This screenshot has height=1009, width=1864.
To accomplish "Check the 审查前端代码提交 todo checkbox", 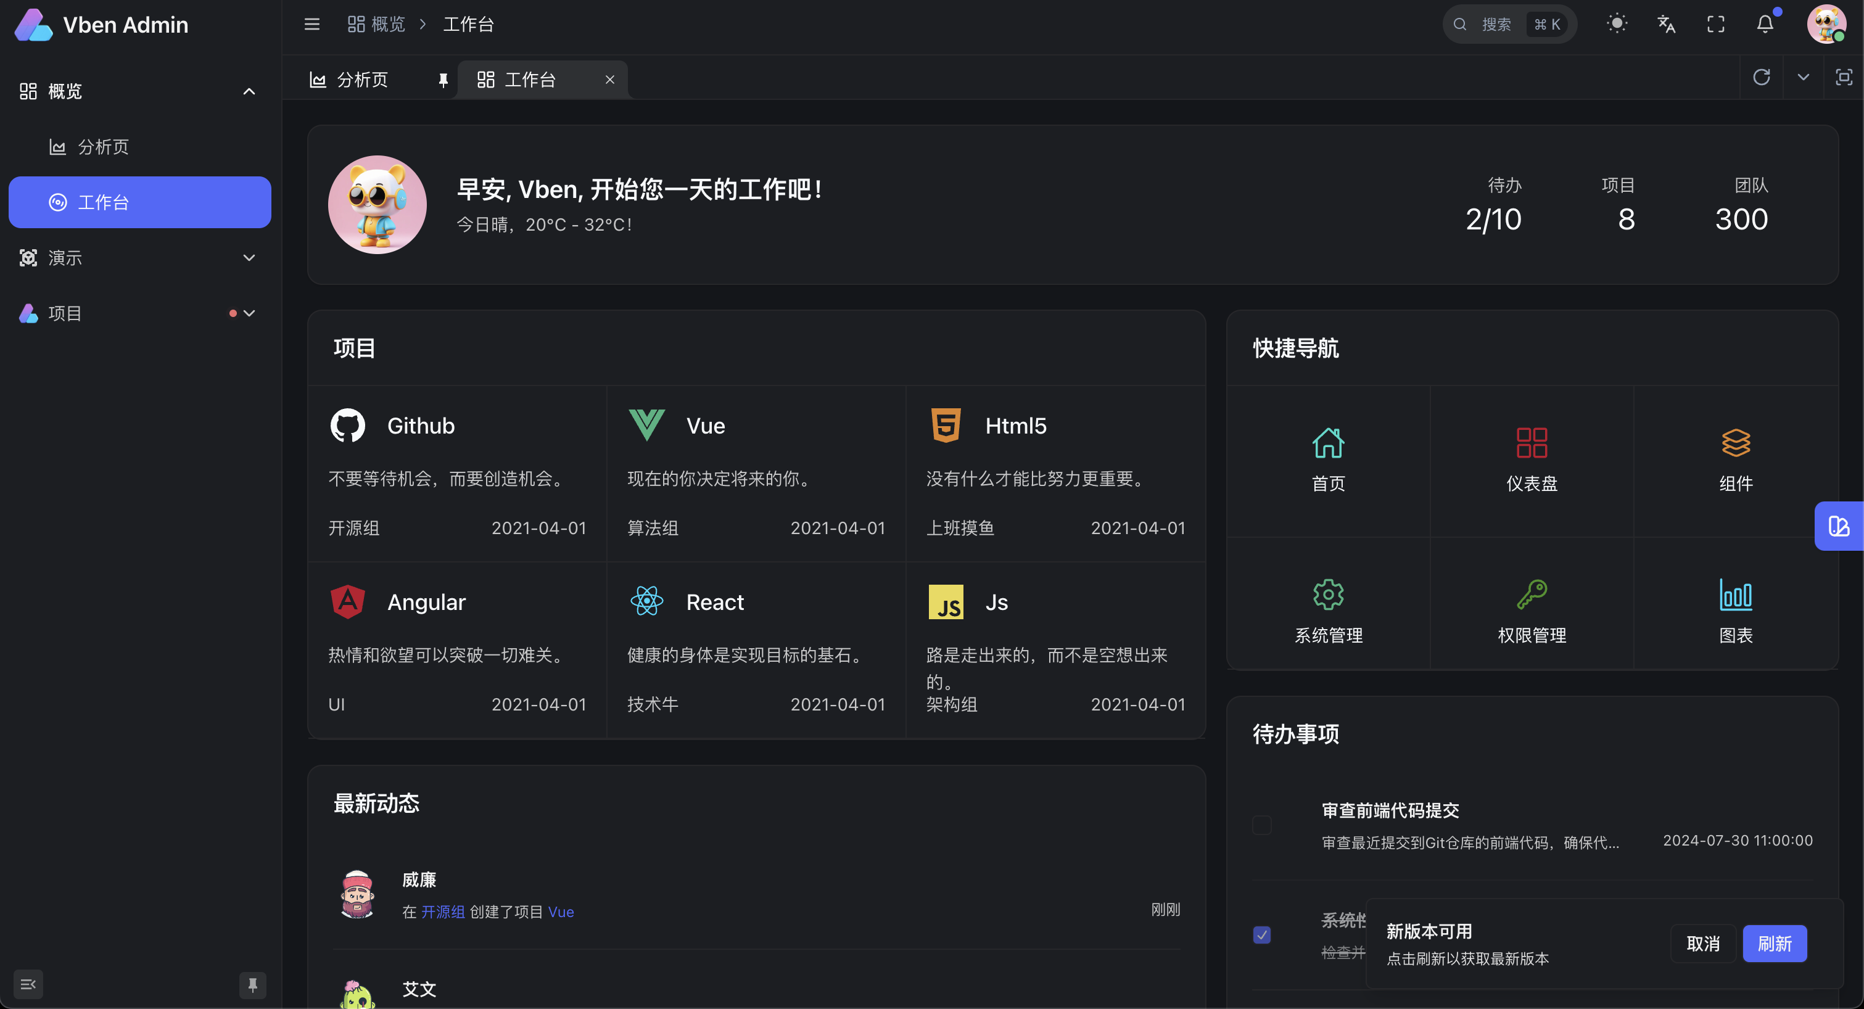I will pyautogui.click(x=1262, y=825).
